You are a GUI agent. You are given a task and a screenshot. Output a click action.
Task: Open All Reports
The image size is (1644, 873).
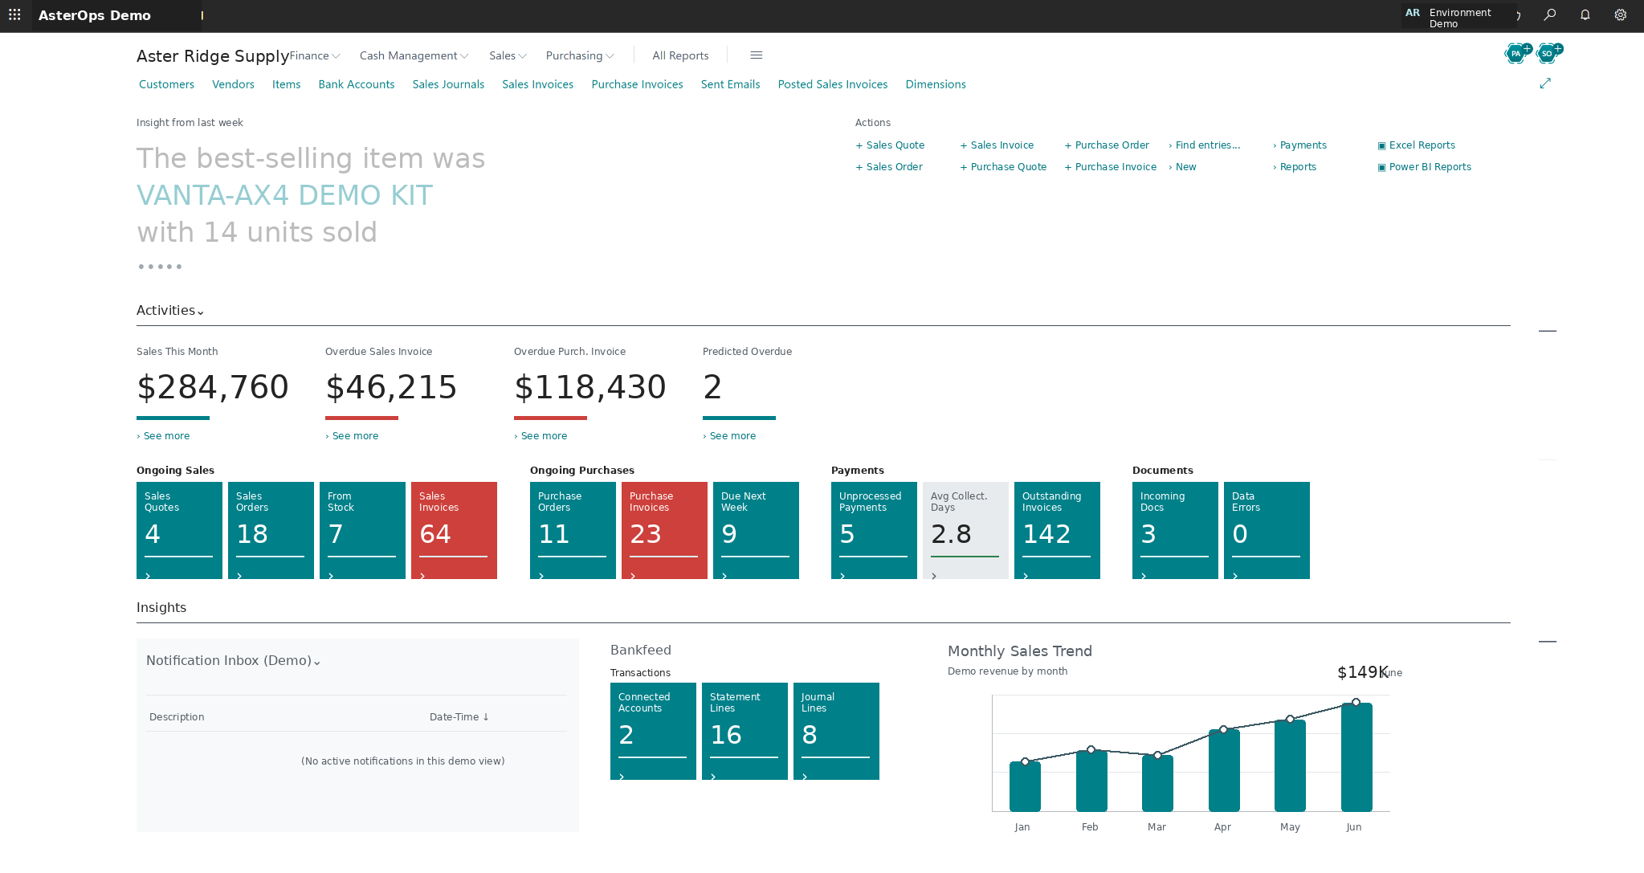[680, 55]
